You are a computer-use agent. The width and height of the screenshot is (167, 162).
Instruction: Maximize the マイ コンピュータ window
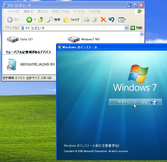click(135, 5)
